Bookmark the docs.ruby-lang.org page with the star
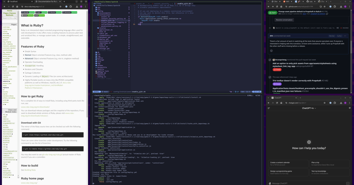354x185 pixels. coord(60,6)
